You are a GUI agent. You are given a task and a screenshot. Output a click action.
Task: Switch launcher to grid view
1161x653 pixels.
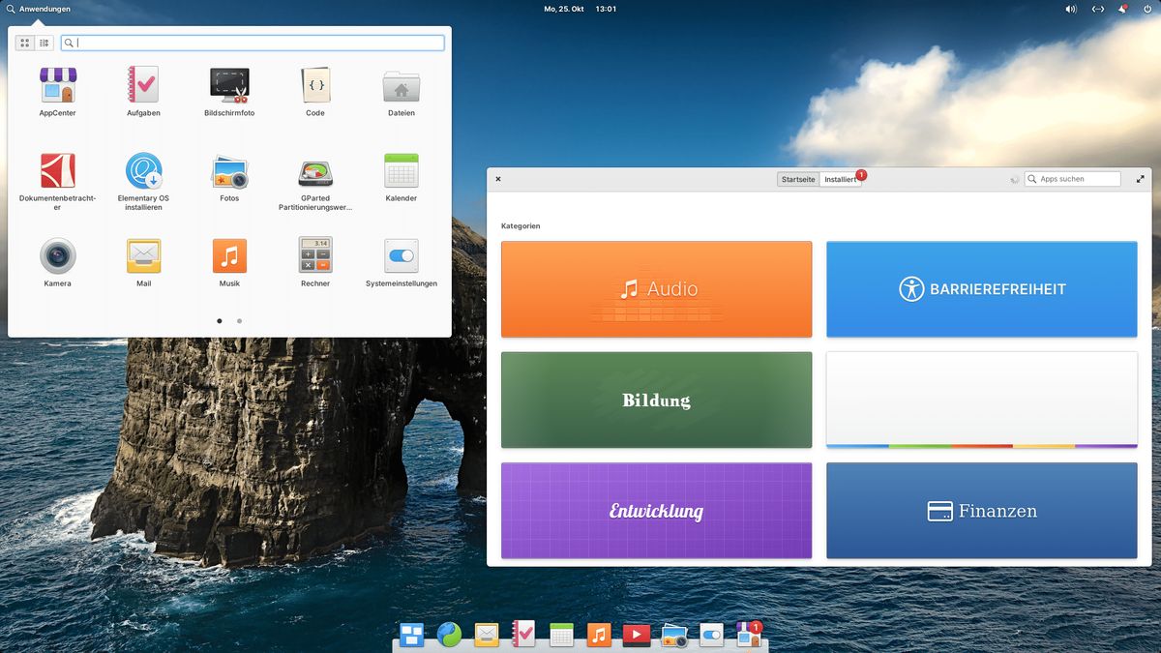(x=24, y=43)
